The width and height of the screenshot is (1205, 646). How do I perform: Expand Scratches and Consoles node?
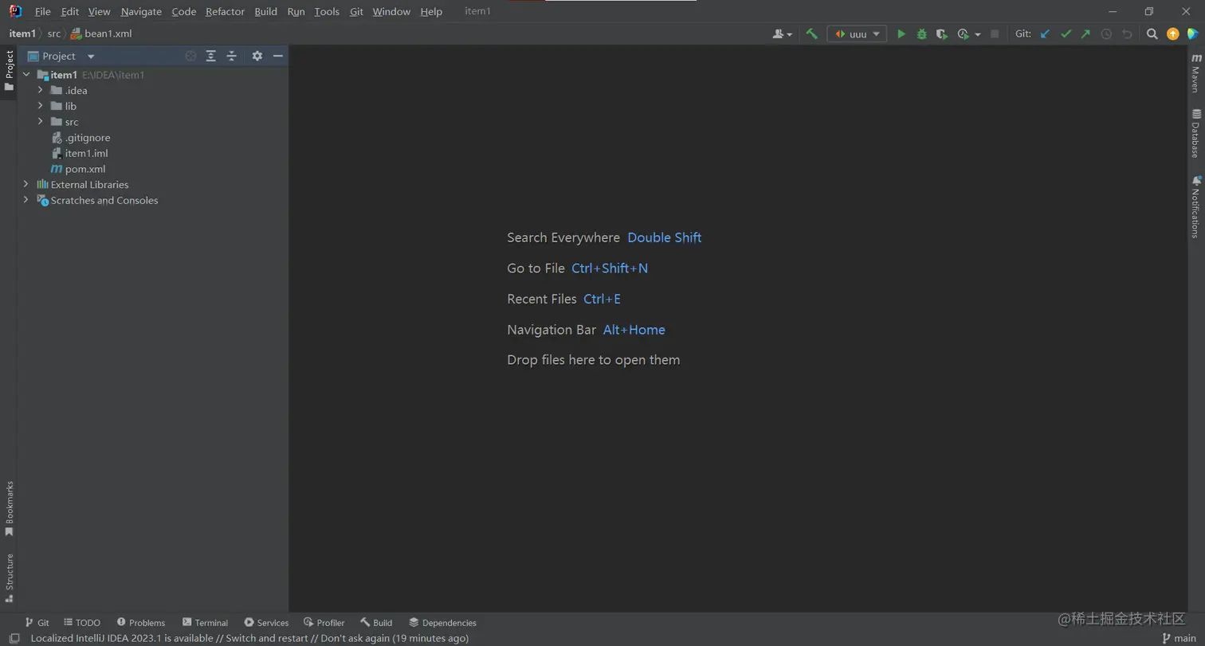(x=26, y=200)
